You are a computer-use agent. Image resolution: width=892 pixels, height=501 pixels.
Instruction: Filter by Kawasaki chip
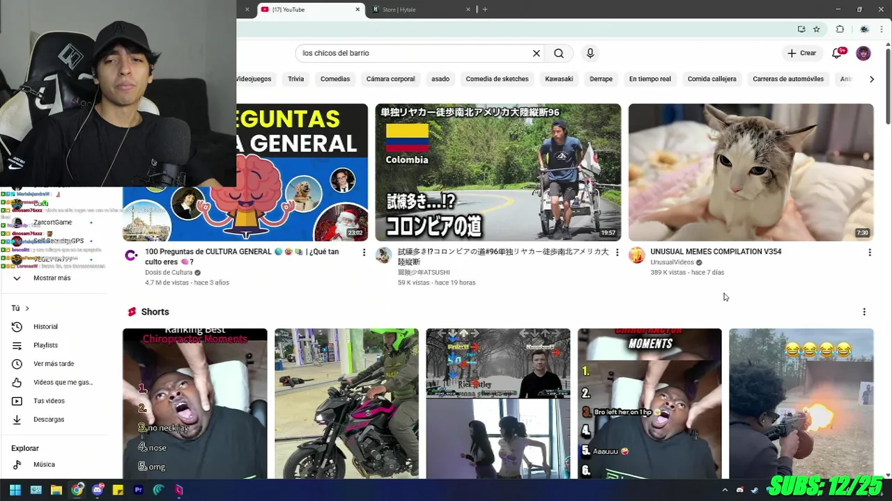[559, 79]
